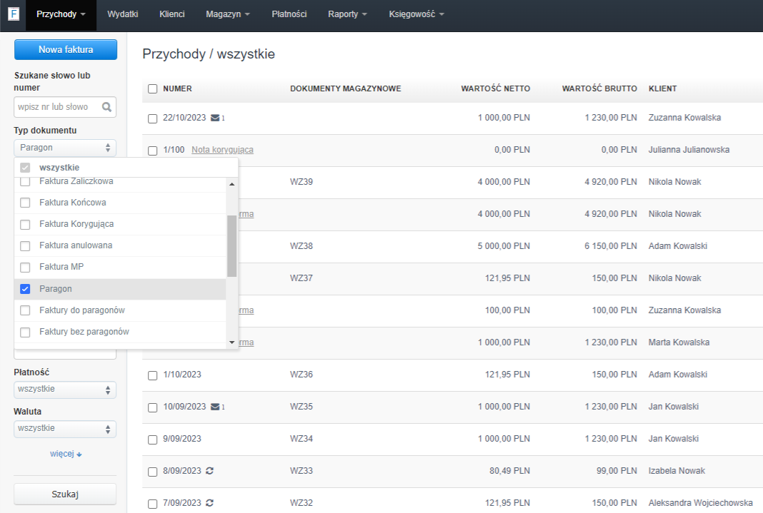Click the dropdown list scrollbar thumb
Image resolution: width=763 pixels, height=513 pixels.
pyautogui.click(x=231, y=246)
